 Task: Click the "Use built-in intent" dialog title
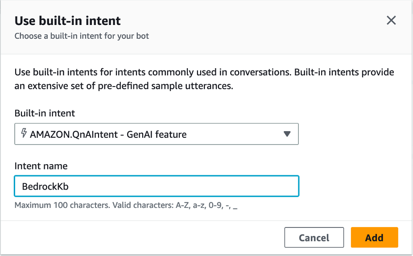click(68, 21)
